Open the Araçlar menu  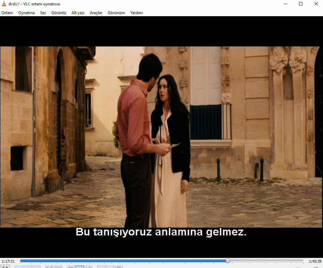tap(96, 13)
